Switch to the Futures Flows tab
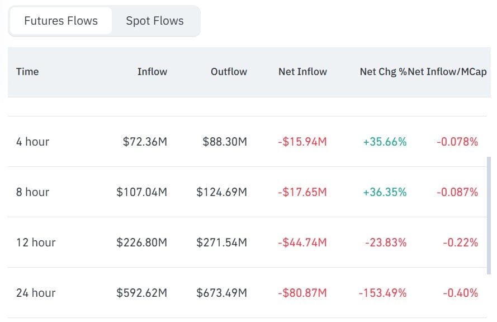 click(x=60, y=21)
